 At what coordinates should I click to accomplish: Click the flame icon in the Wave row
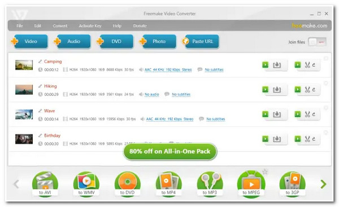point(277,114)
